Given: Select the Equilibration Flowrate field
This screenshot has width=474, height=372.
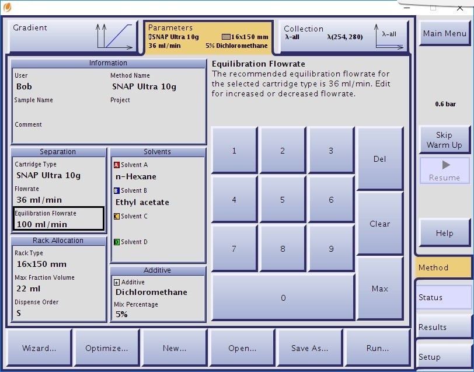Looking at the screenshot, I should pos(58,219).
